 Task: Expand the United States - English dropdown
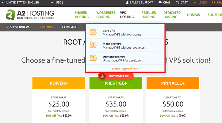point(20,3)
